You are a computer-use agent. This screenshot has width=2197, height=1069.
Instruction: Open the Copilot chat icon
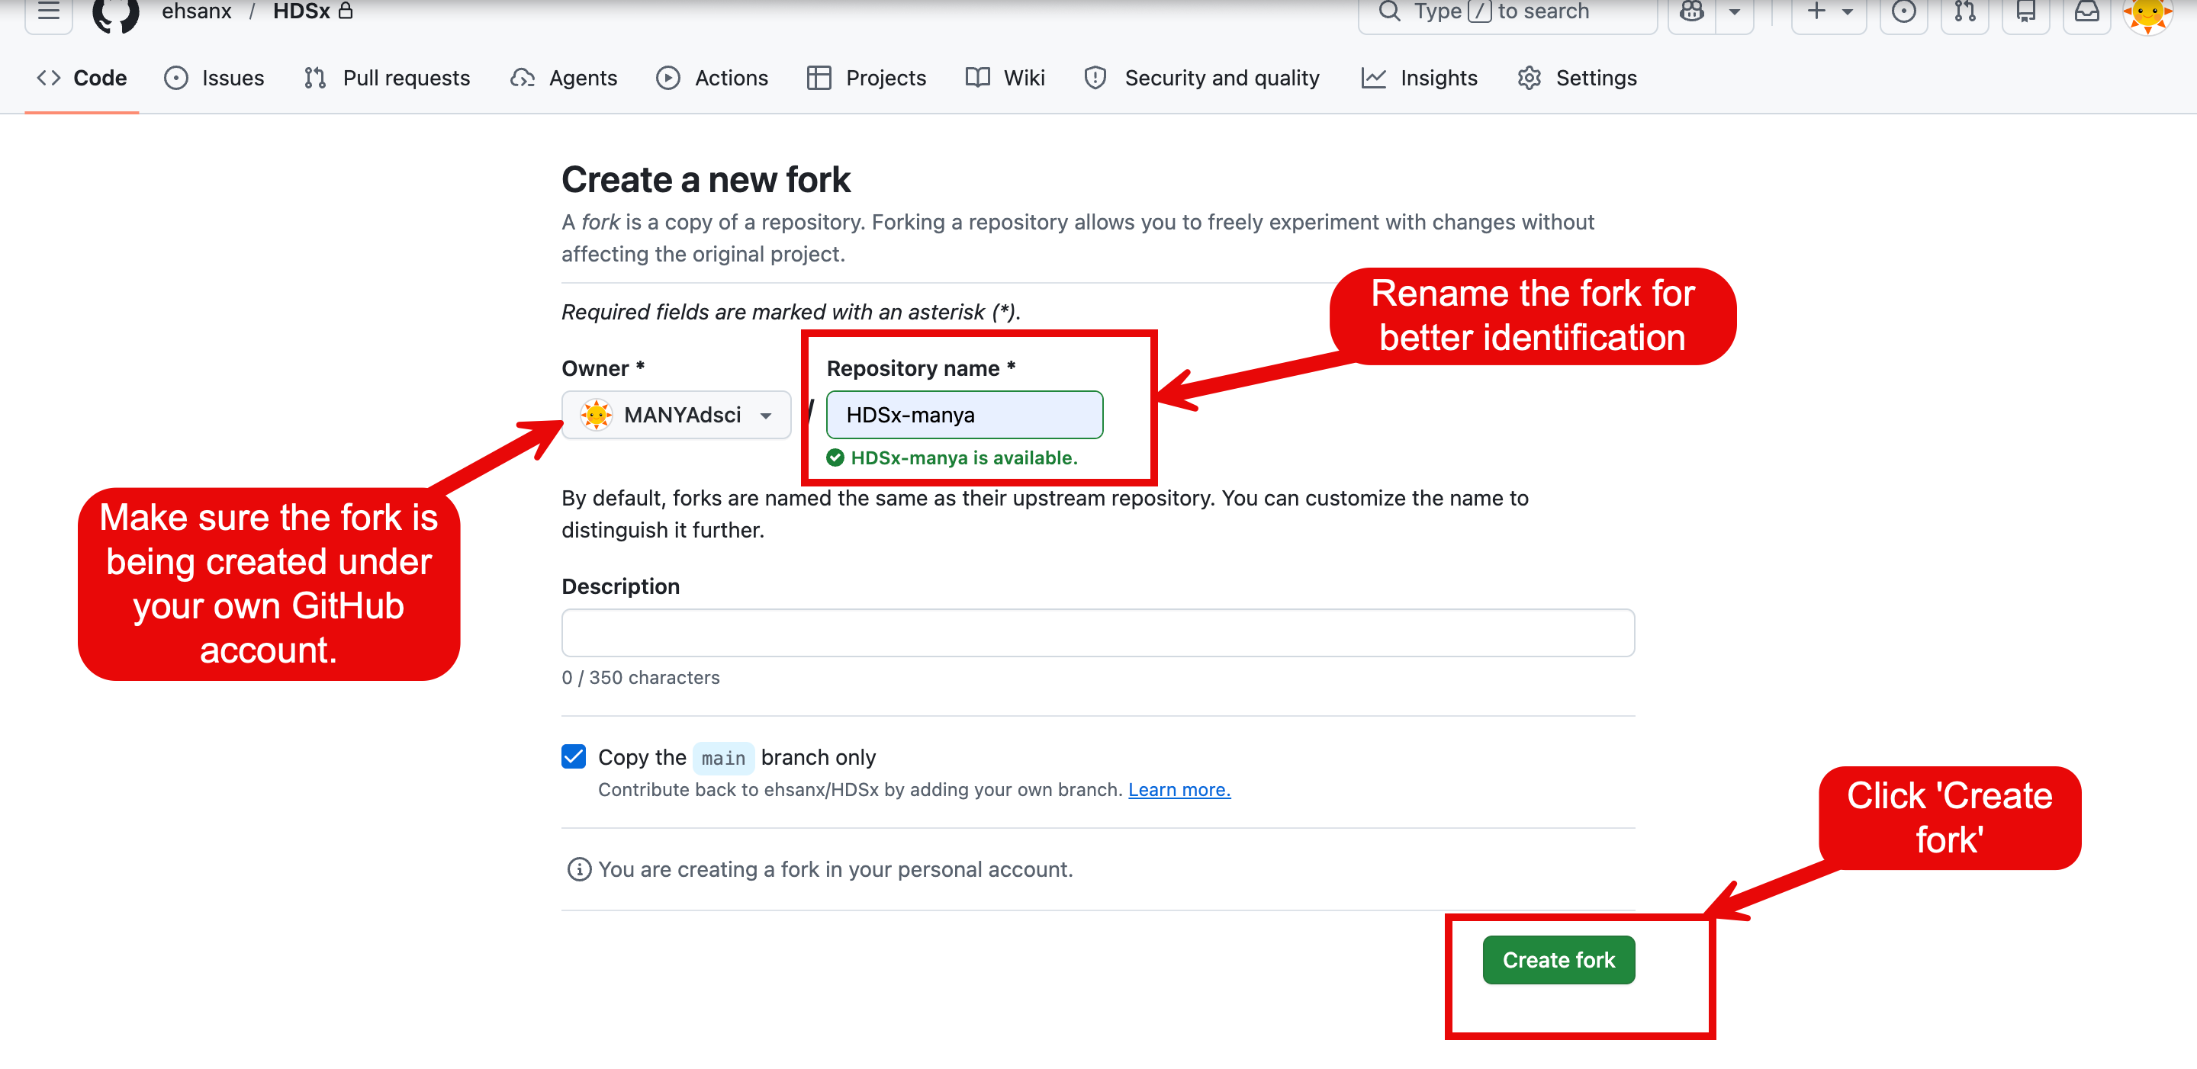tap(1691, 12)
